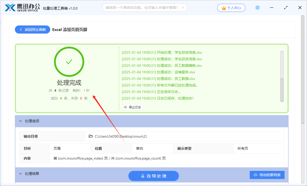The image size is (307, 186).
Task: Collapse the 处理结果 section
Action: coord(21,174)
